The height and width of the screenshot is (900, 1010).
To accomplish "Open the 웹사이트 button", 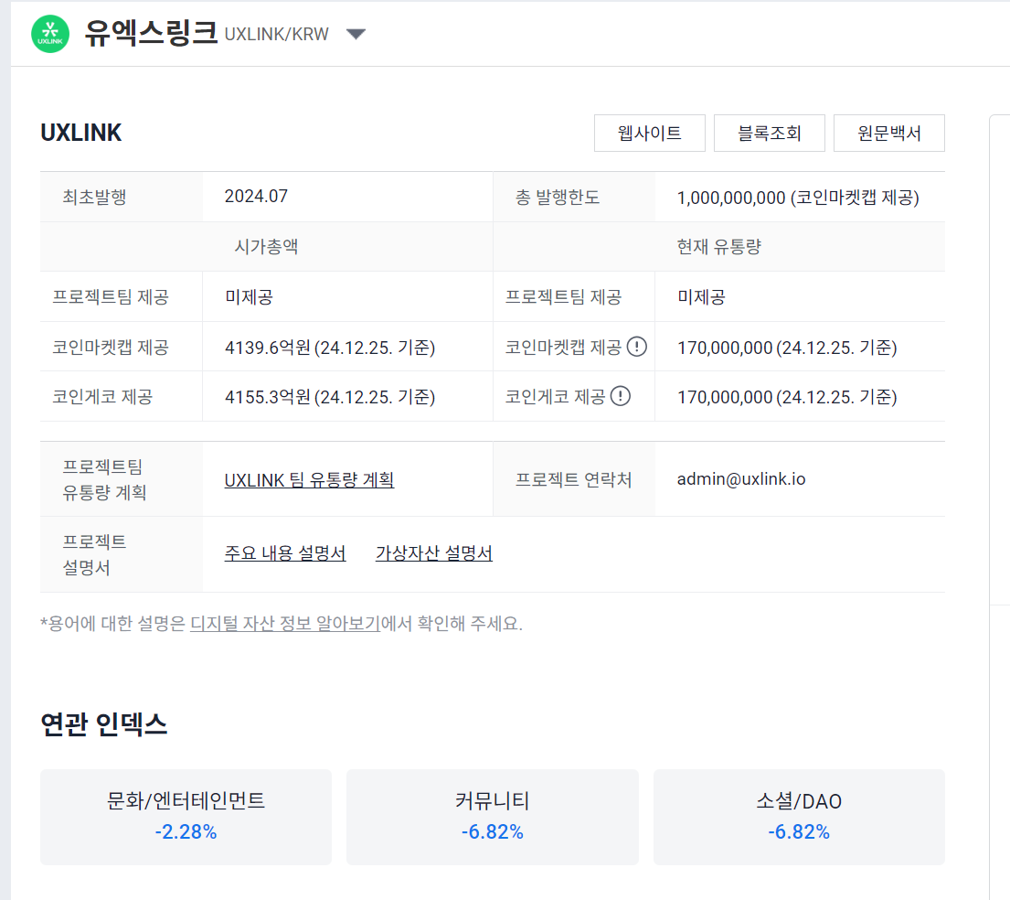I will (x=649, y=133).
